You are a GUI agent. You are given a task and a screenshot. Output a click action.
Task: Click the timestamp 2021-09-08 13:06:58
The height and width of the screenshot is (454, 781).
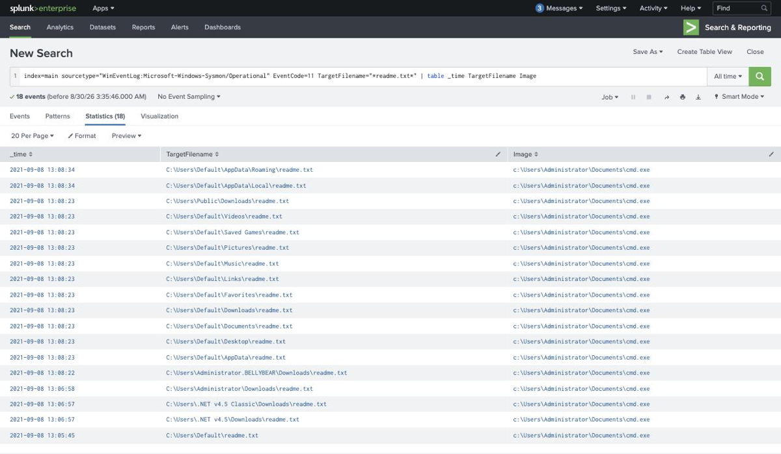tap(42, 388)
